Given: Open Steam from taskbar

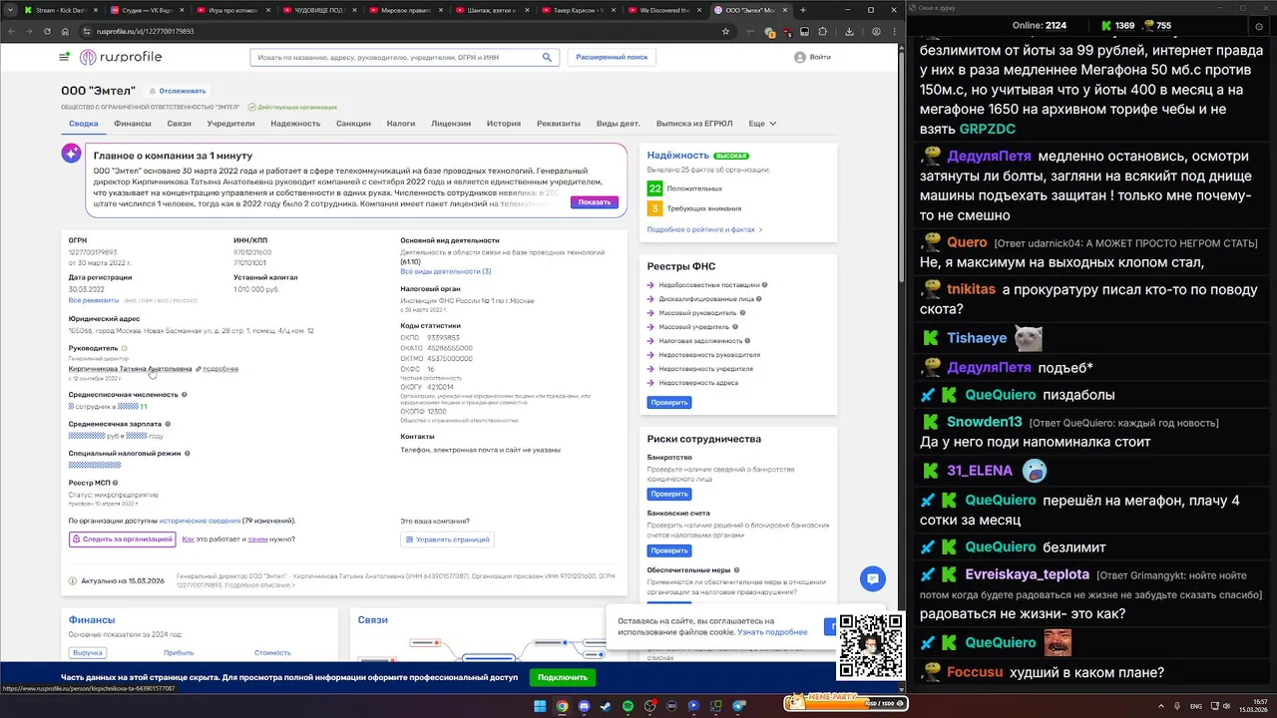Looking at the screenshot, I should 606,706.
